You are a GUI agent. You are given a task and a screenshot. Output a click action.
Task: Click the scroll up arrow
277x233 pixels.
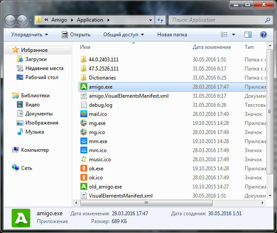(x=270, y=46)
